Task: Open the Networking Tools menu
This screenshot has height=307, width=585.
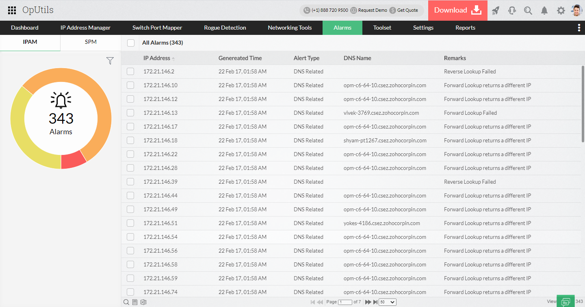Action: (x=290, y=28)
